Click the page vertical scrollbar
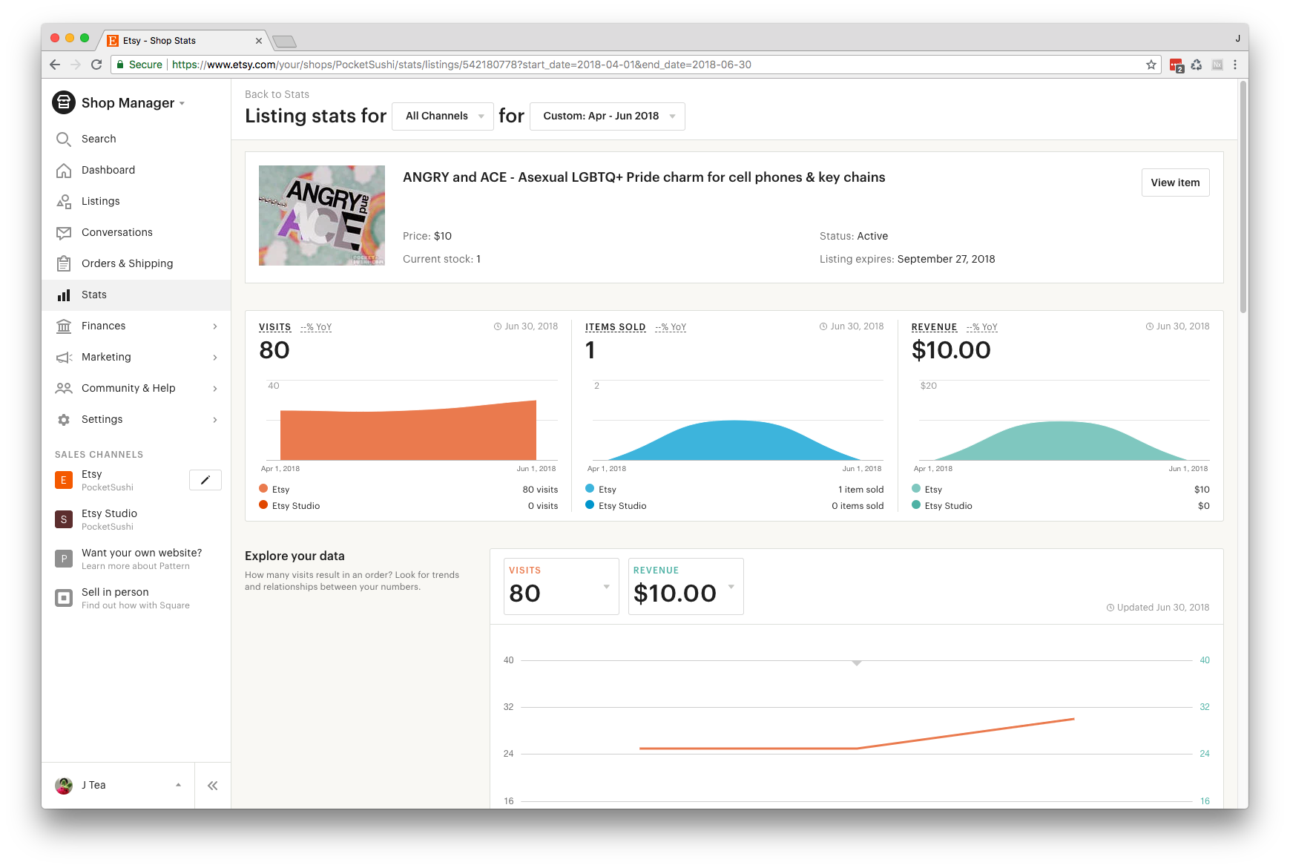 [1243, 197]
